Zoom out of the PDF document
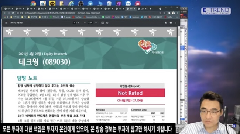The height and width of the screenshot is (134, 240). 85,23
